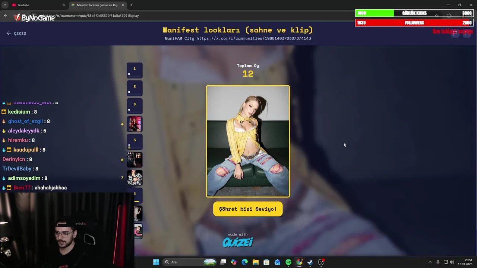Select rank slot 5 in the list
Viewport: 477px width, 268px height.
135,142
